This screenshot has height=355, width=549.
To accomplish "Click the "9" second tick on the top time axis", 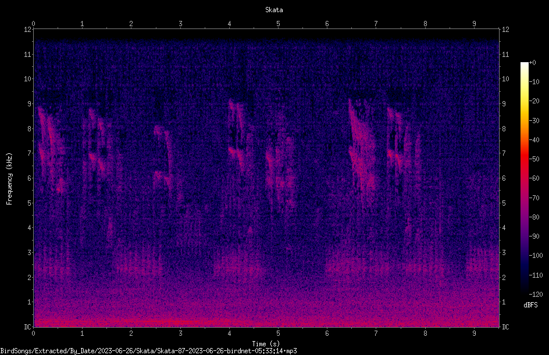I will pos(474,24).
